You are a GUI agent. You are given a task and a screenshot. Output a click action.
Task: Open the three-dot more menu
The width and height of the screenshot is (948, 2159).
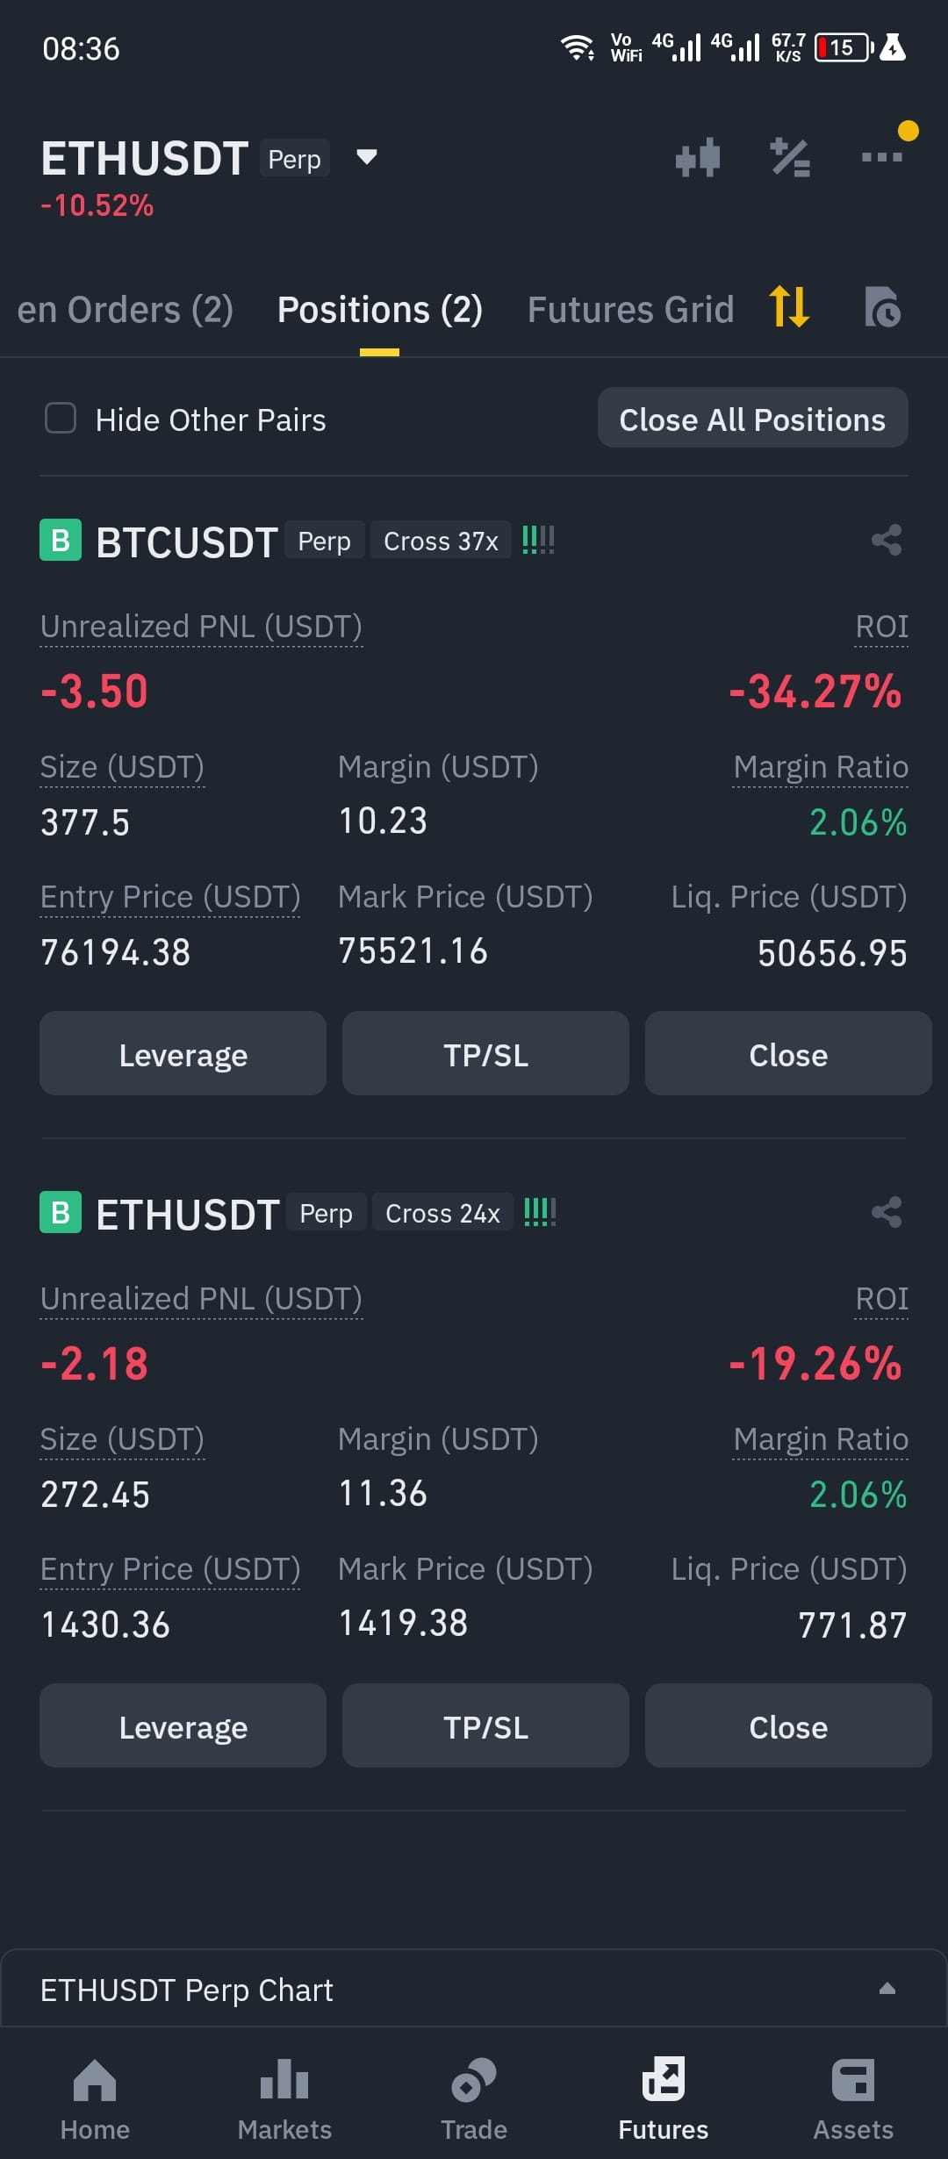pyautogui.click(x=882, y=157)
